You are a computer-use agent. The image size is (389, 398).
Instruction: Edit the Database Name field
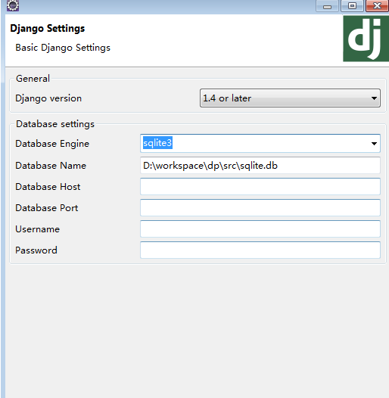coord(260,166)
